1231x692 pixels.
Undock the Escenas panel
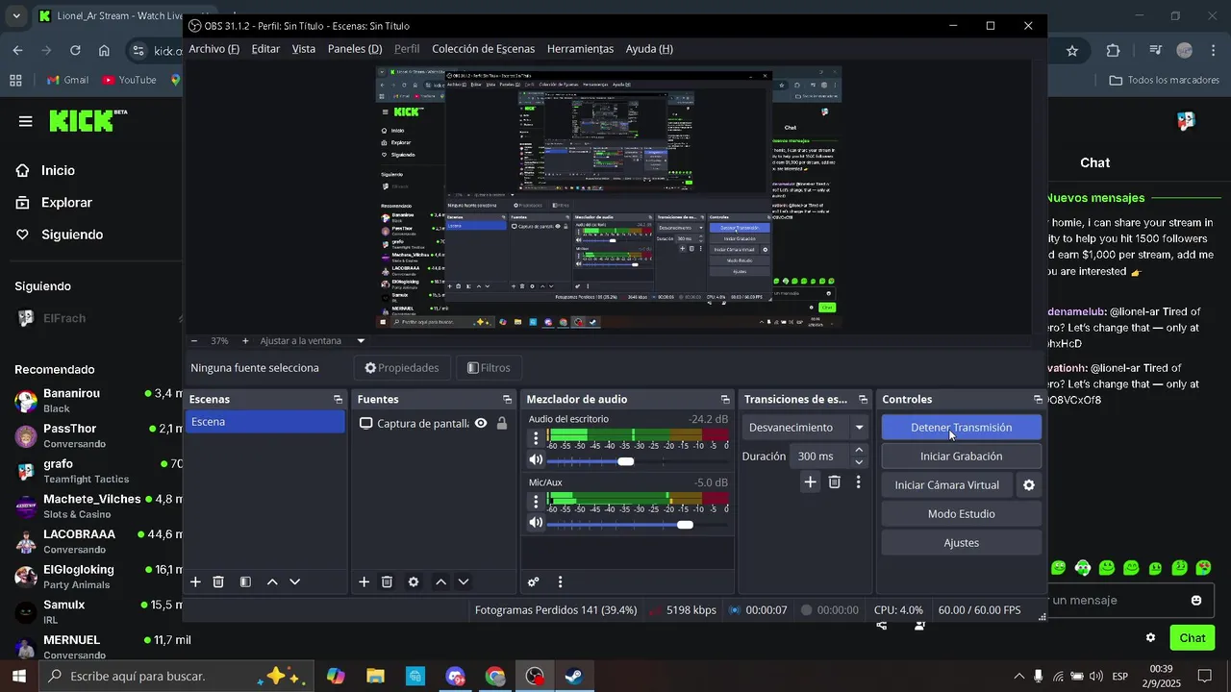click(338, 399)
